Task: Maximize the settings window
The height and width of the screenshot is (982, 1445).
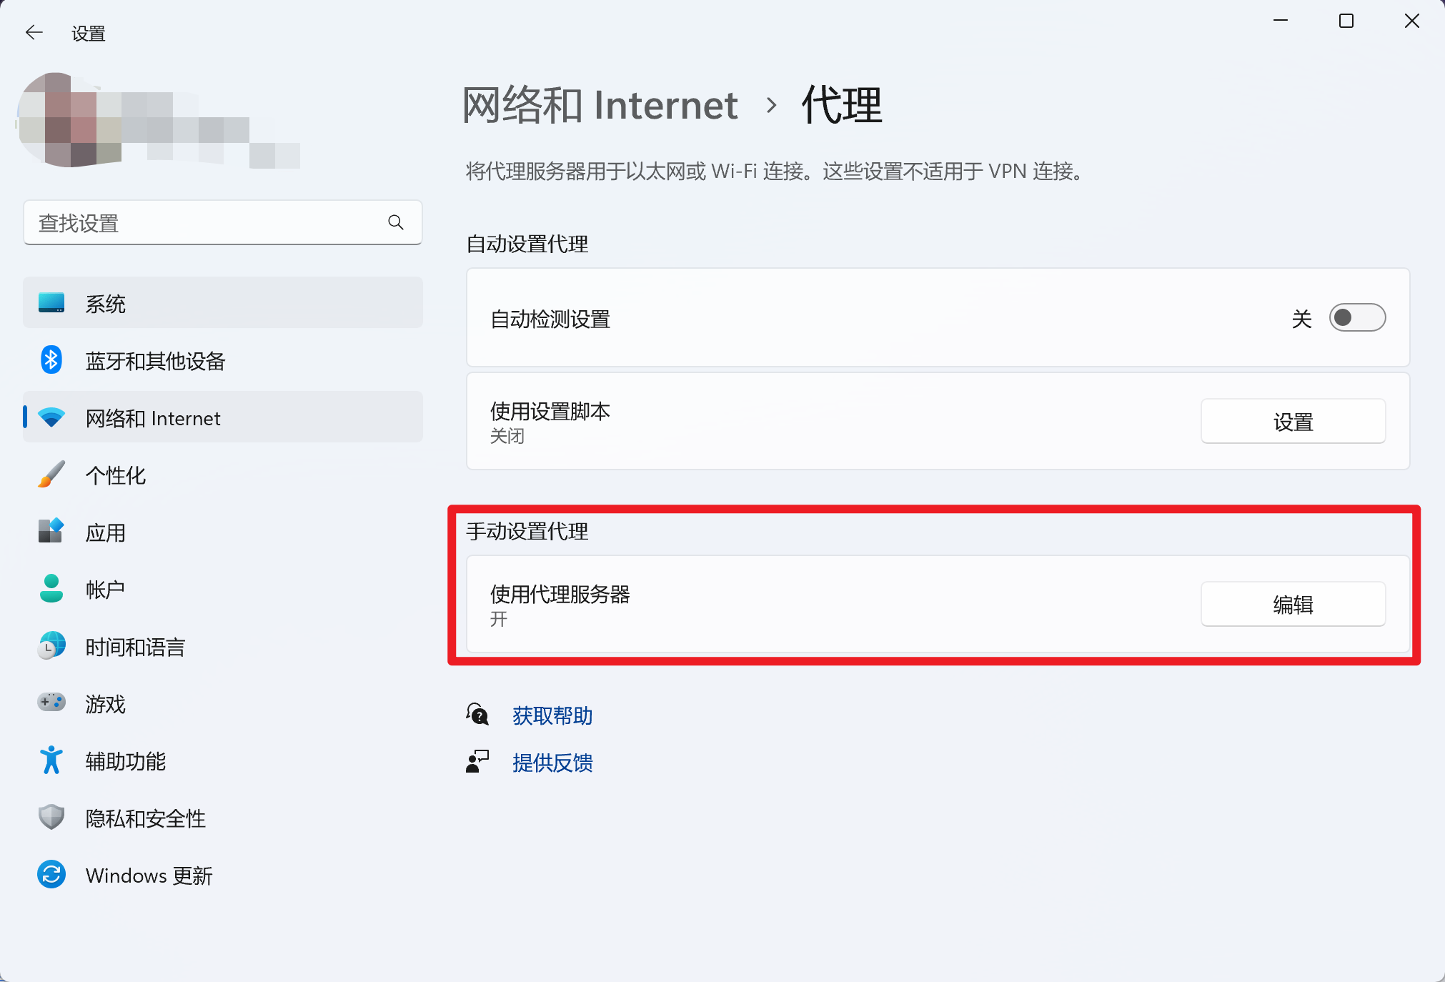Action: (1346, 21)
